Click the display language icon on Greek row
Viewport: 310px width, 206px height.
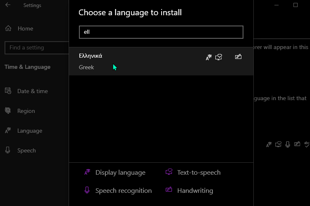pyautogui.click(x=209, y=57)
